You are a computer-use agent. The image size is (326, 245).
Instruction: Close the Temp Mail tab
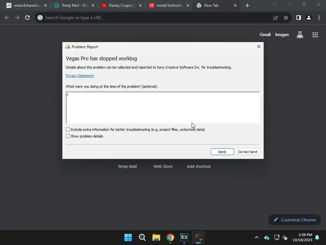tap(93, 5)
